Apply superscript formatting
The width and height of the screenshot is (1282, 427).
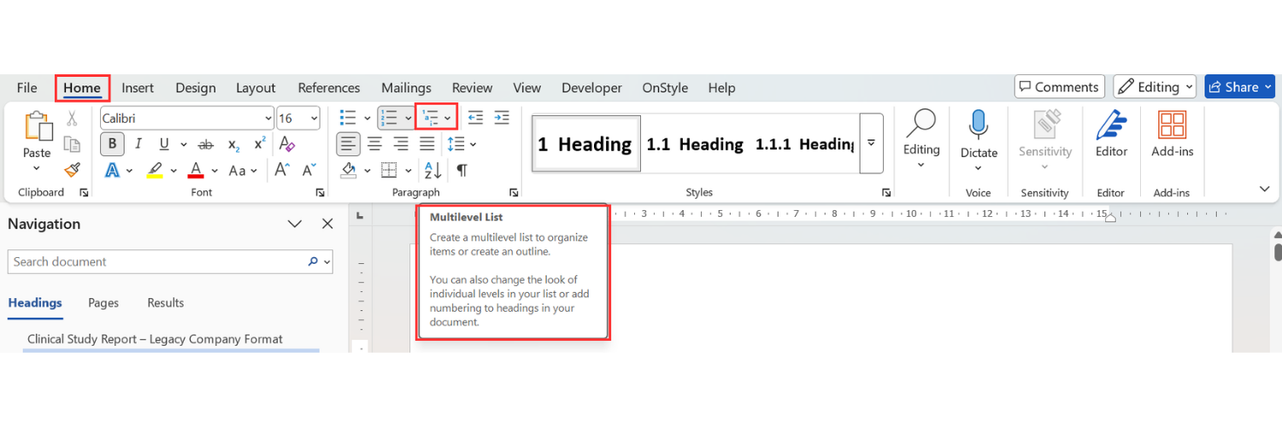[260, 144]
